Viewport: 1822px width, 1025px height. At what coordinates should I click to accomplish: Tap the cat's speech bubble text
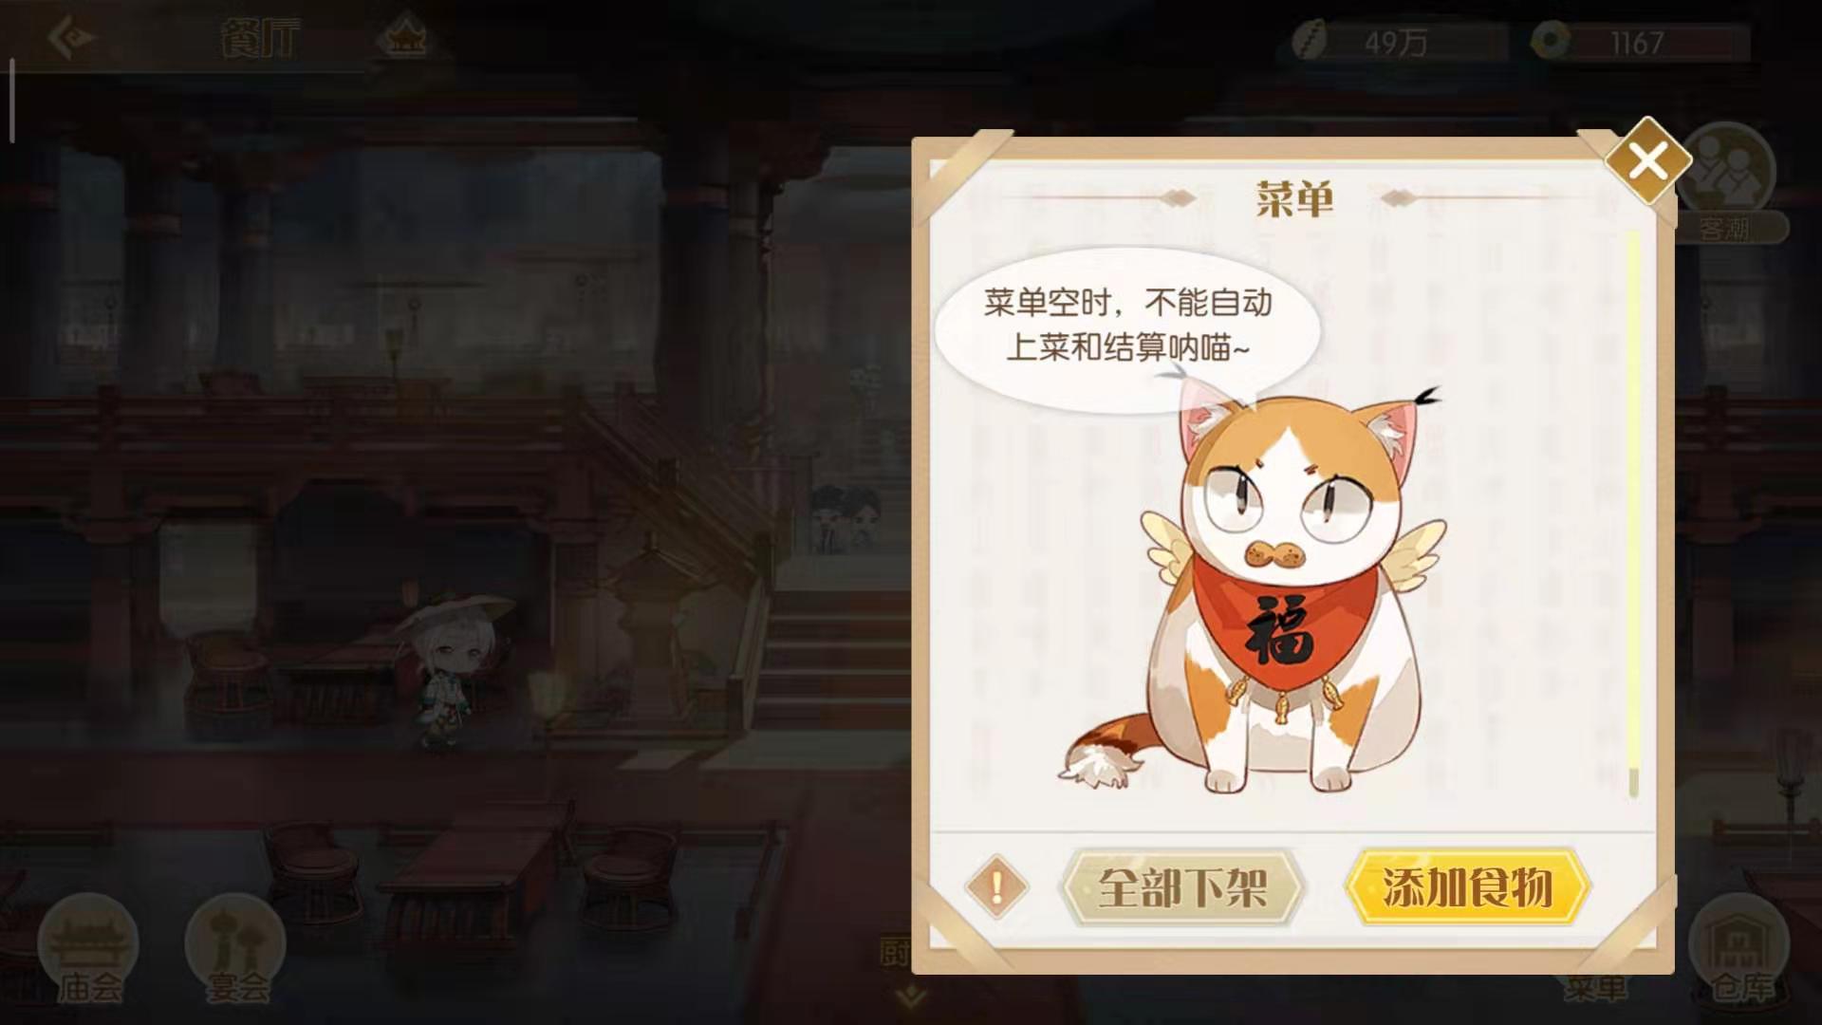coord(1127,326)
